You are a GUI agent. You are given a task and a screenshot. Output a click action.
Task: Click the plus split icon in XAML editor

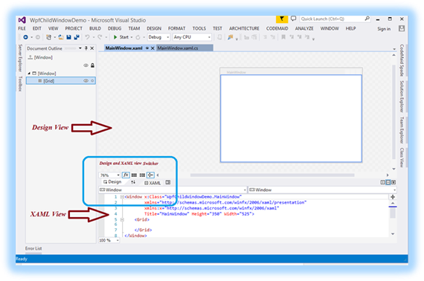tap(393, 197)
